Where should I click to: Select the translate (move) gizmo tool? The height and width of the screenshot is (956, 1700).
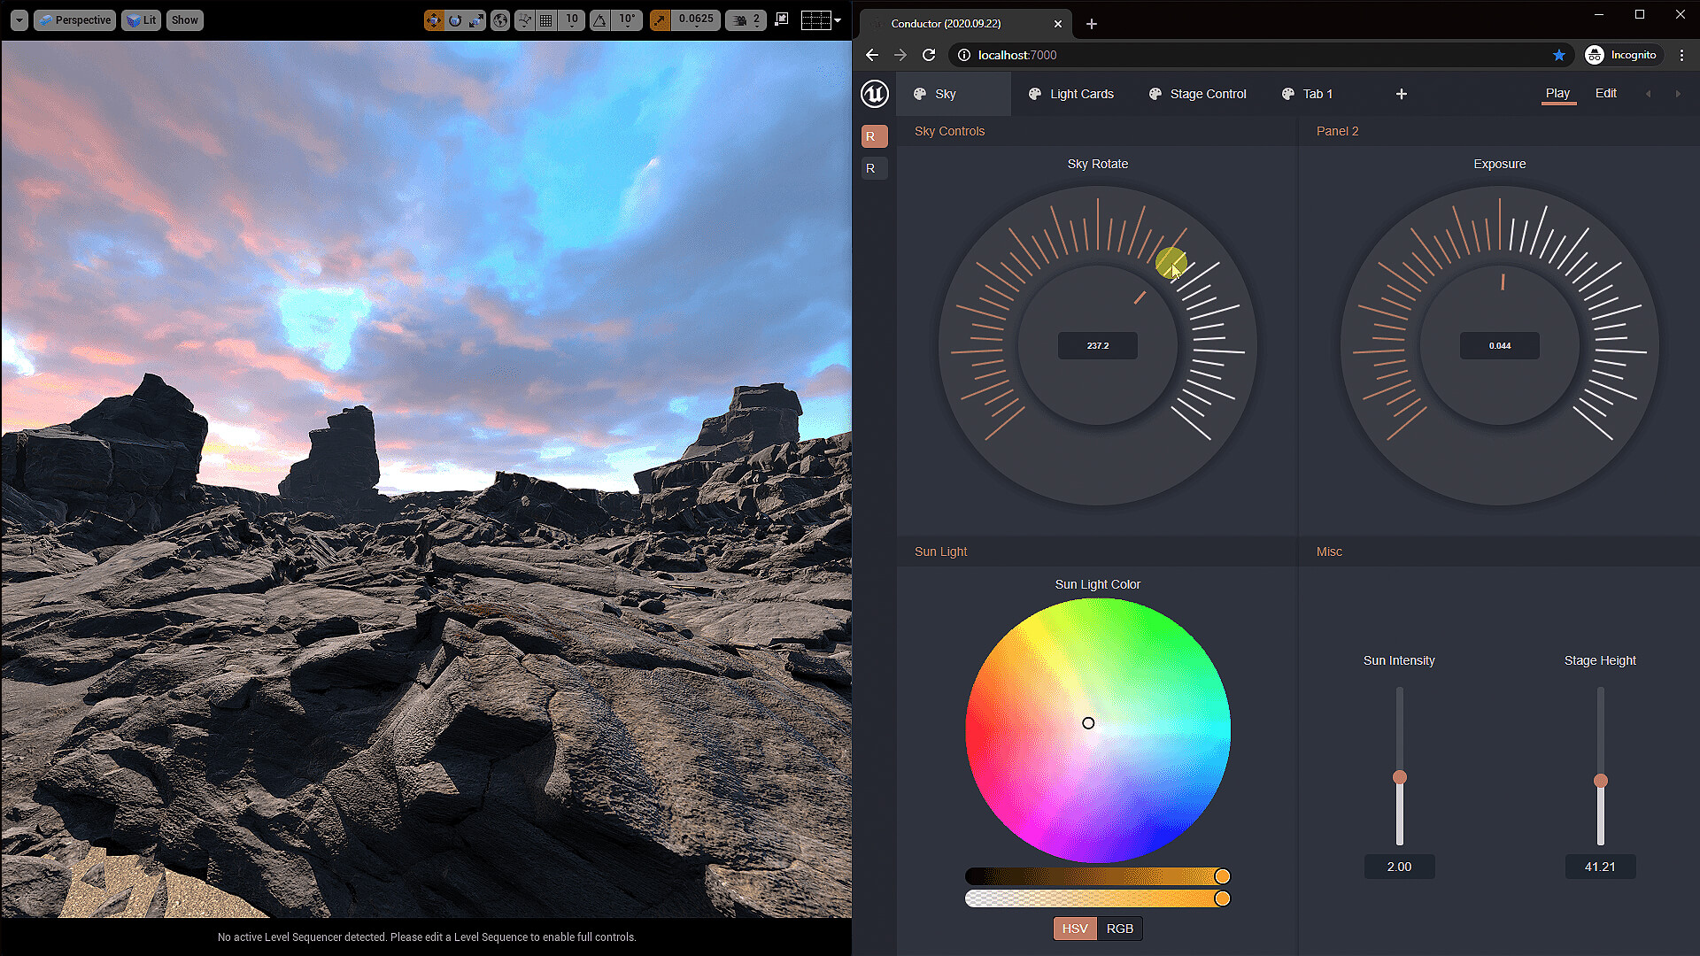[x=433, y=19]
